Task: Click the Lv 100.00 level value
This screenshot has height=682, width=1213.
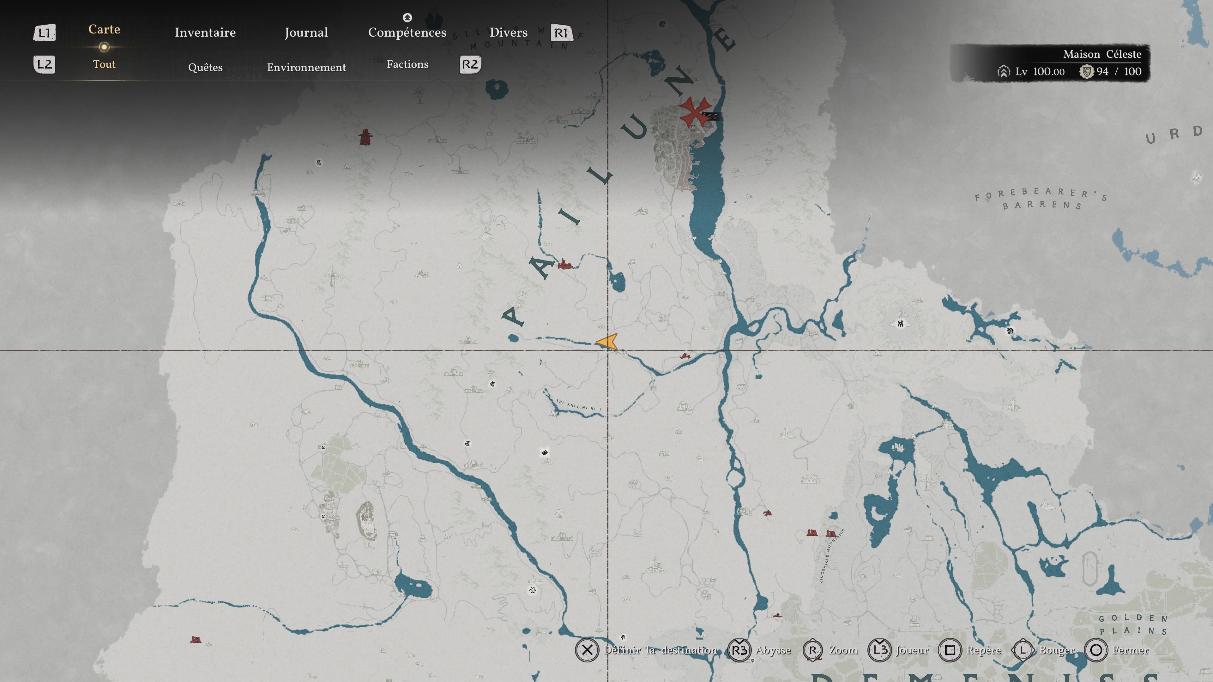Action: tap(1040, 72)
